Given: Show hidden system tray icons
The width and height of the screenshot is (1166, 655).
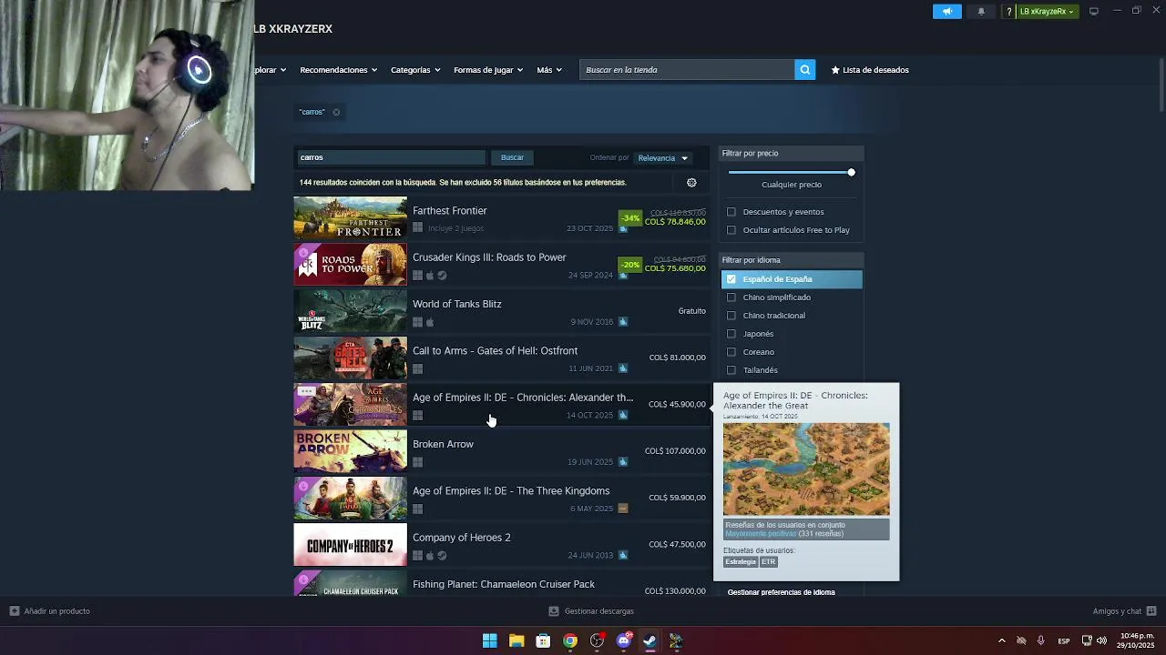Looking at the screenshot, I should pos(1001,640).
